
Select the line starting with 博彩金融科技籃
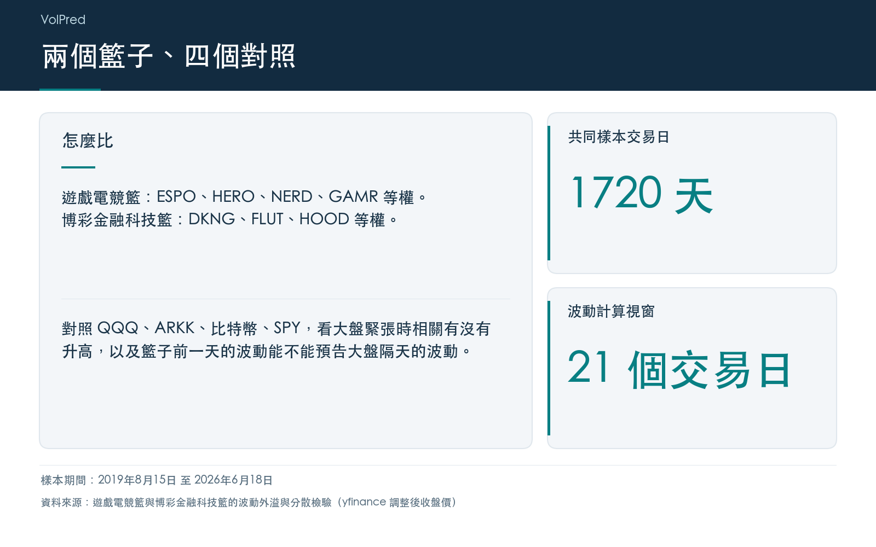pos(229,219)
